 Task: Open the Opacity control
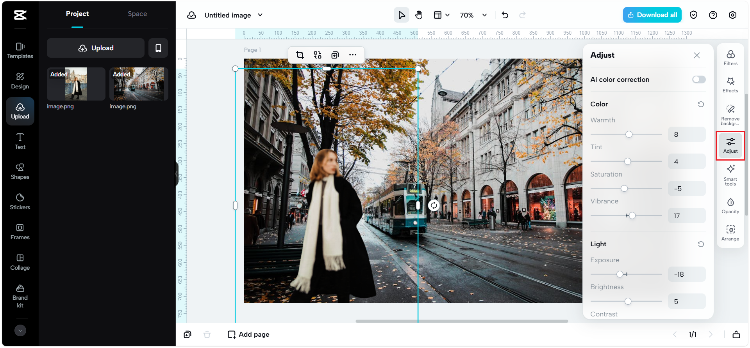(x=730, y=206)
